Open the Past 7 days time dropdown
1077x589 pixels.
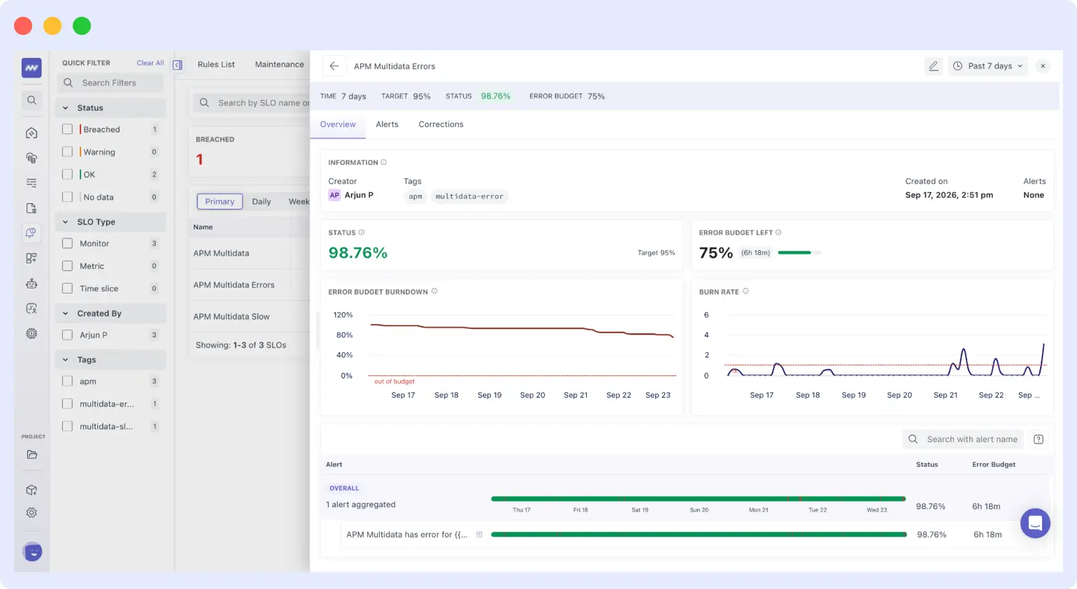pos(988,66)
